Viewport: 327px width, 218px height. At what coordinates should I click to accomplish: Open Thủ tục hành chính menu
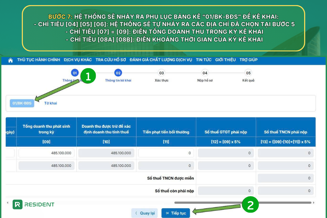click(x=38, y=60)
